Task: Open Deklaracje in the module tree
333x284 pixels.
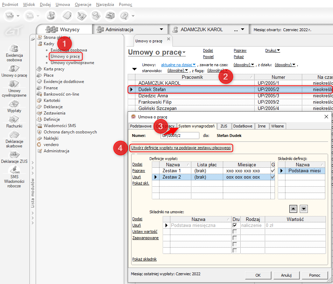Action: click(x=53, y=107)
